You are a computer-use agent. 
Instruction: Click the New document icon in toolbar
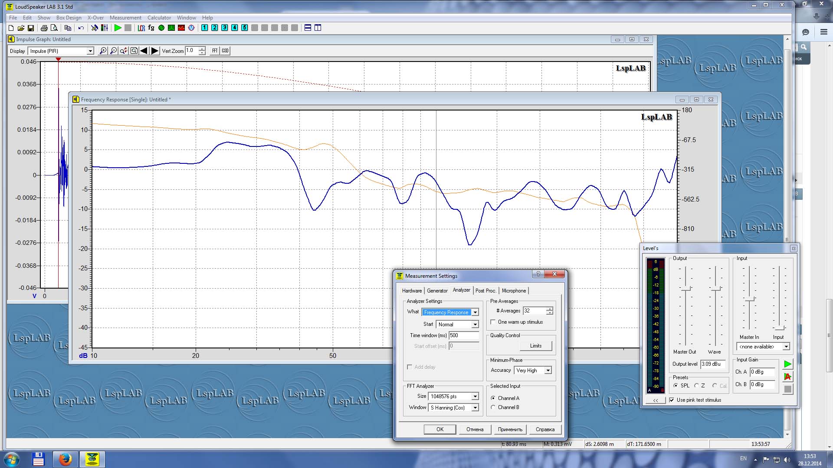11,28
